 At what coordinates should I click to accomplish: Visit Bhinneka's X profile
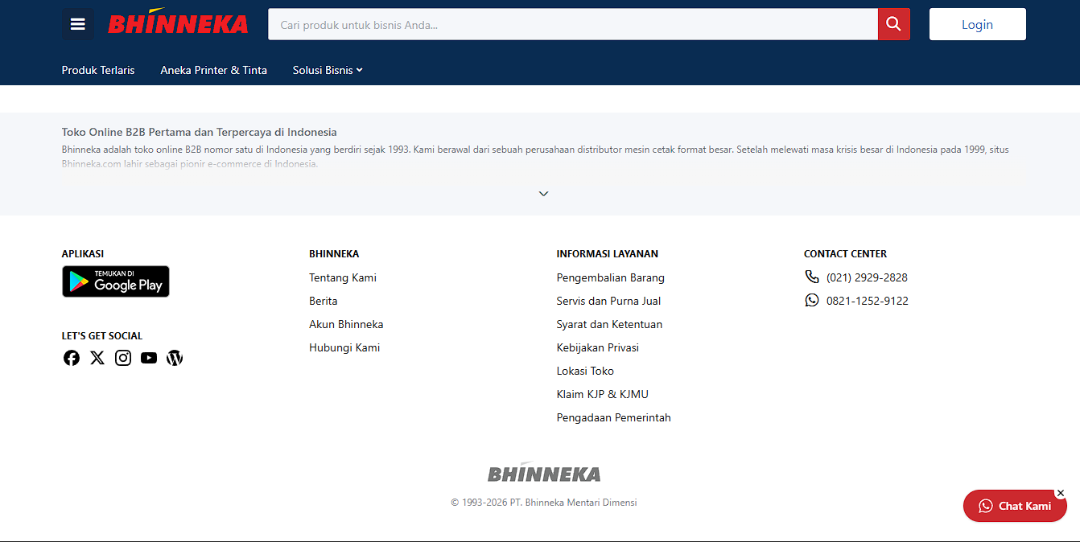pyautogui.click(x=97, y=357)
